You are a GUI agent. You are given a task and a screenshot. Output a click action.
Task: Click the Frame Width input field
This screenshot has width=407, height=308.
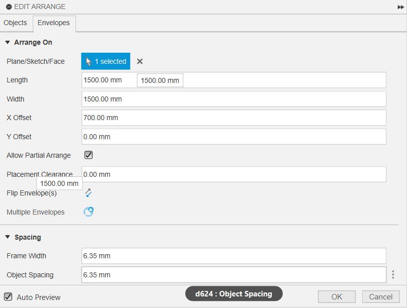click(234, 256)
